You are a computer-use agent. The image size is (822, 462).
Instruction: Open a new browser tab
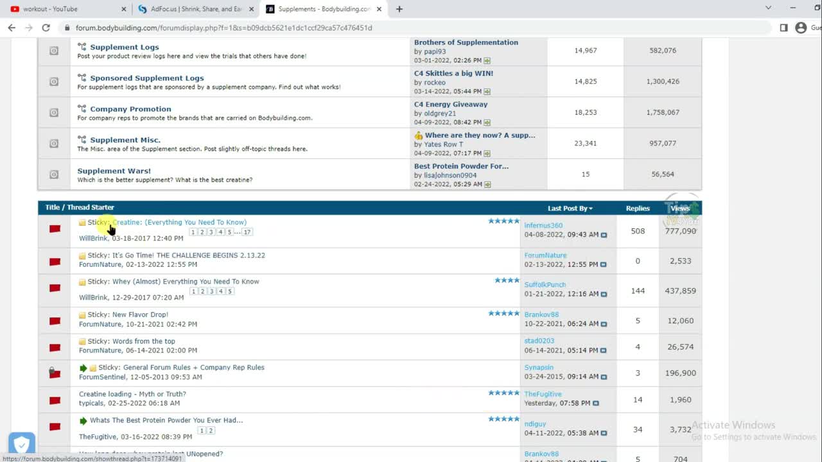[399, 9]
